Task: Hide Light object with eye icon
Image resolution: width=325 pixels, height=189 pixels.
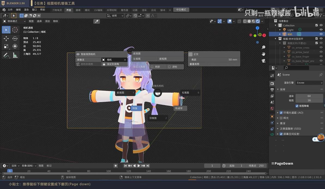Action: 321,30
